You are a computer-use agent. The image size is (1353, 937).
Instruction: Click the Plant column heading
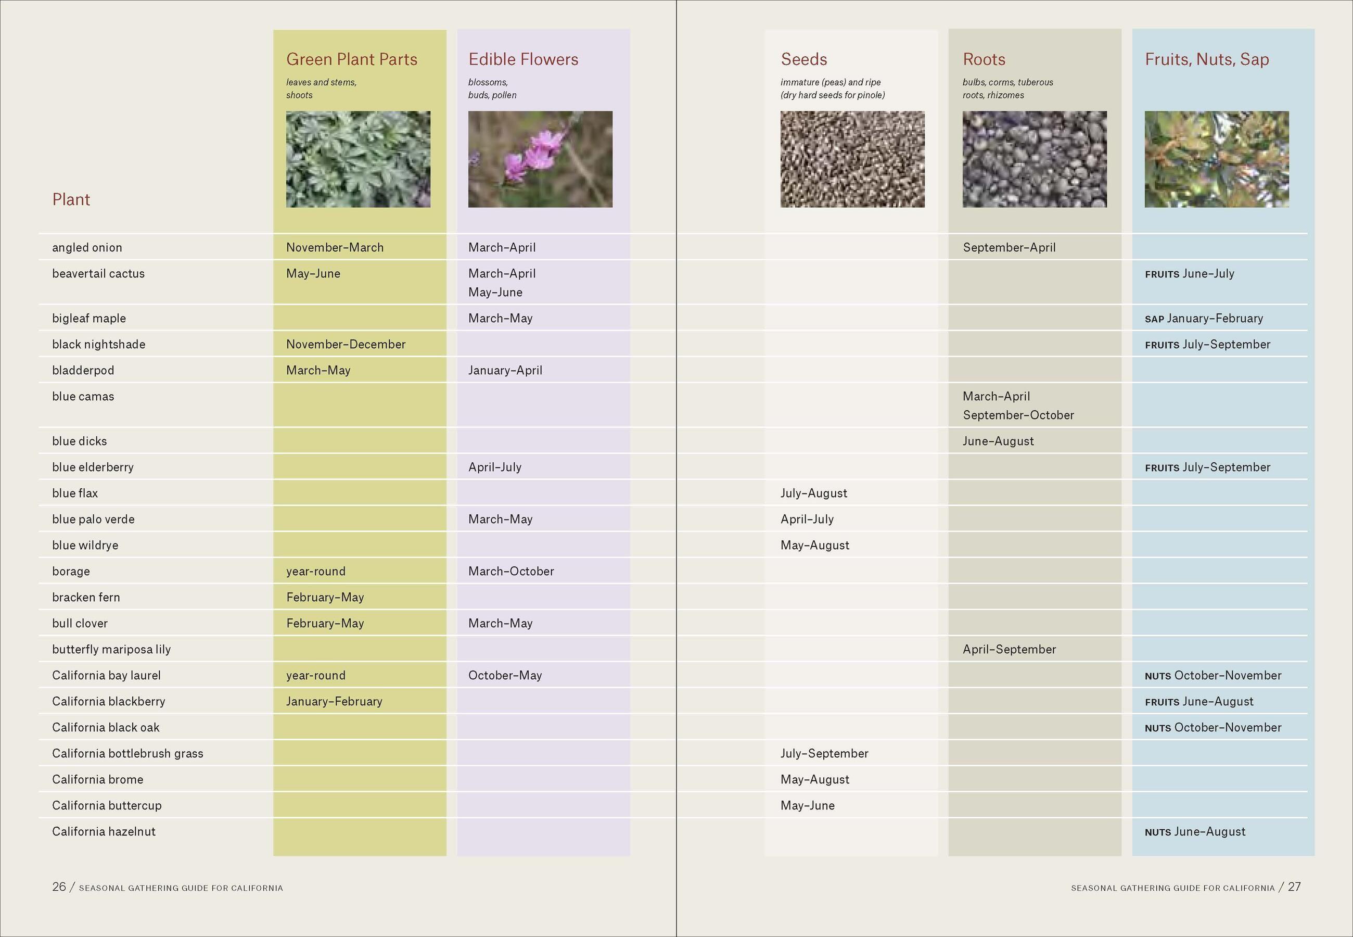71,199
